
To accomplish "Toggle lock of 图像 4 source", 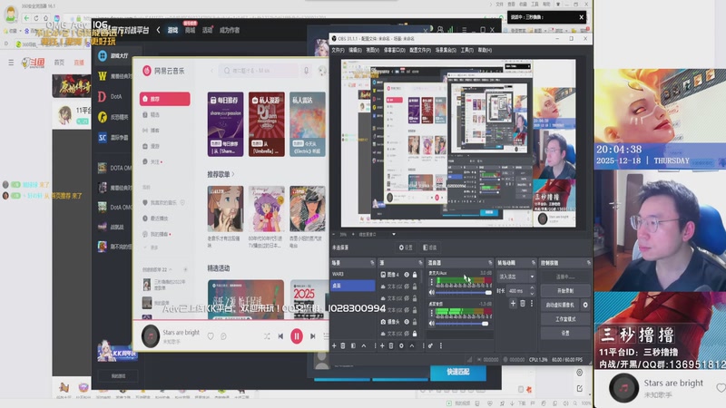I will [415, 275].
